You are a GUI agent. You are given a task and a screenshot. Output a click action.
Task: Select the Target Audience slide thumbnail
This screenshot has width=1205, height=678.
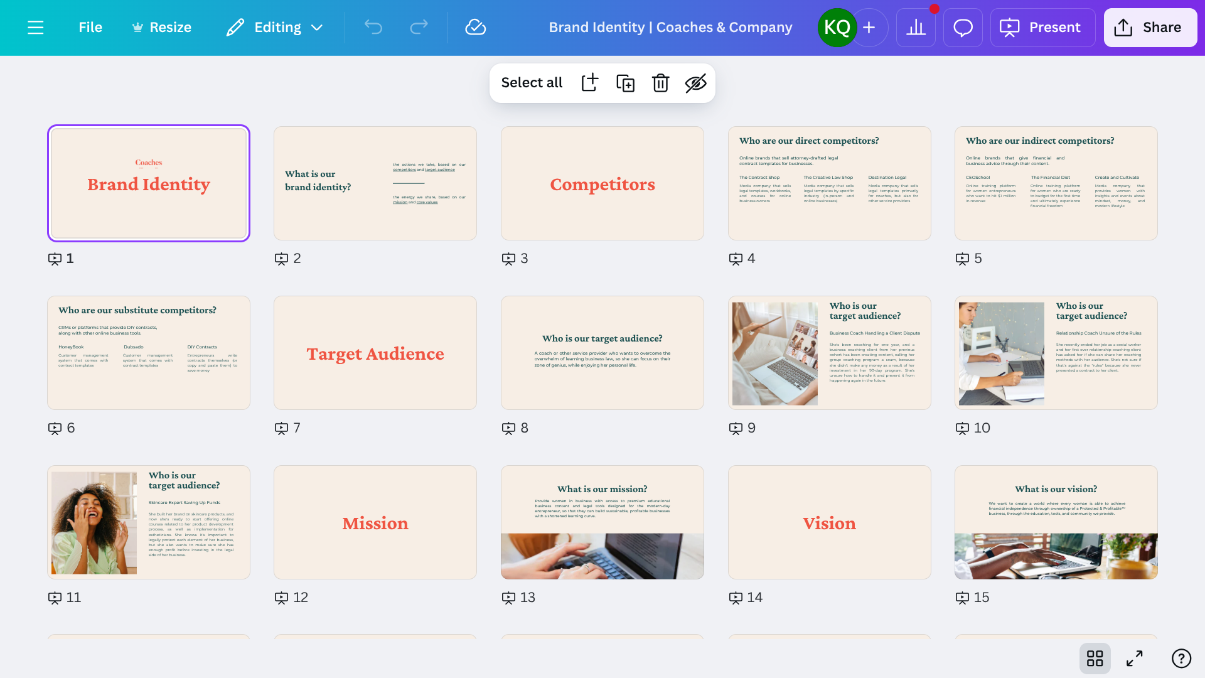pos(375,353)
